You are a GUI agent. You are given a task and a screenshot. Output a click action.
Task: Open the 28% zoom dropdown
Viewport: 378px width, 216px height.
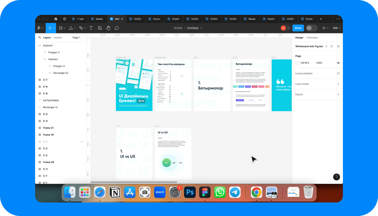tap(336, 28)
